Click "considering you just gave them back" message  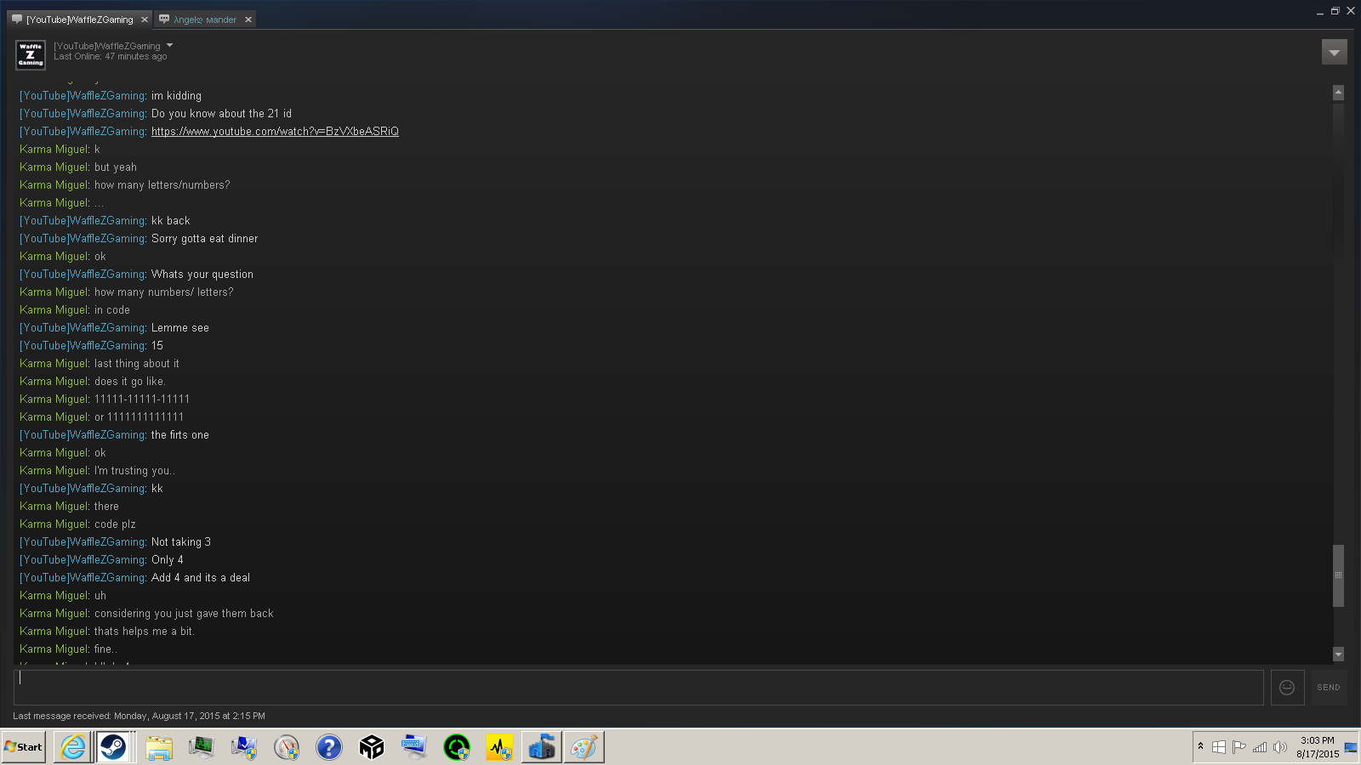coord(184,614)
